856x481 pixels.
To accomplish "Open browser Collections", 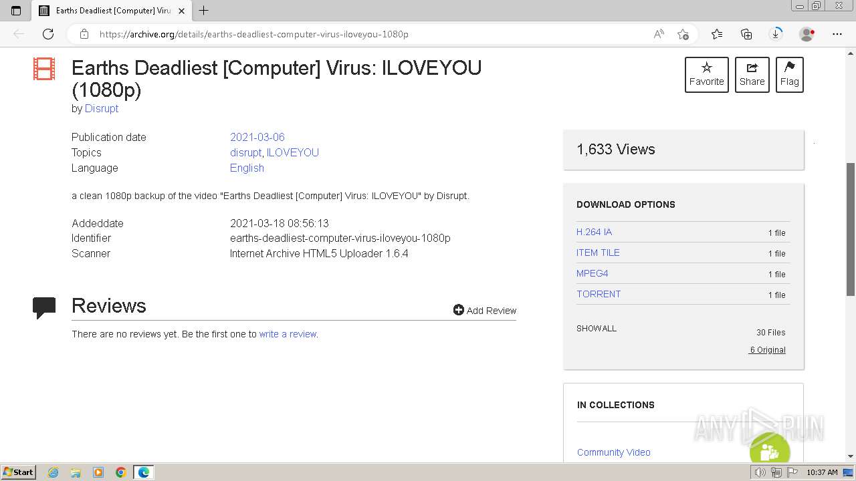I will click(x=746, y=34).
